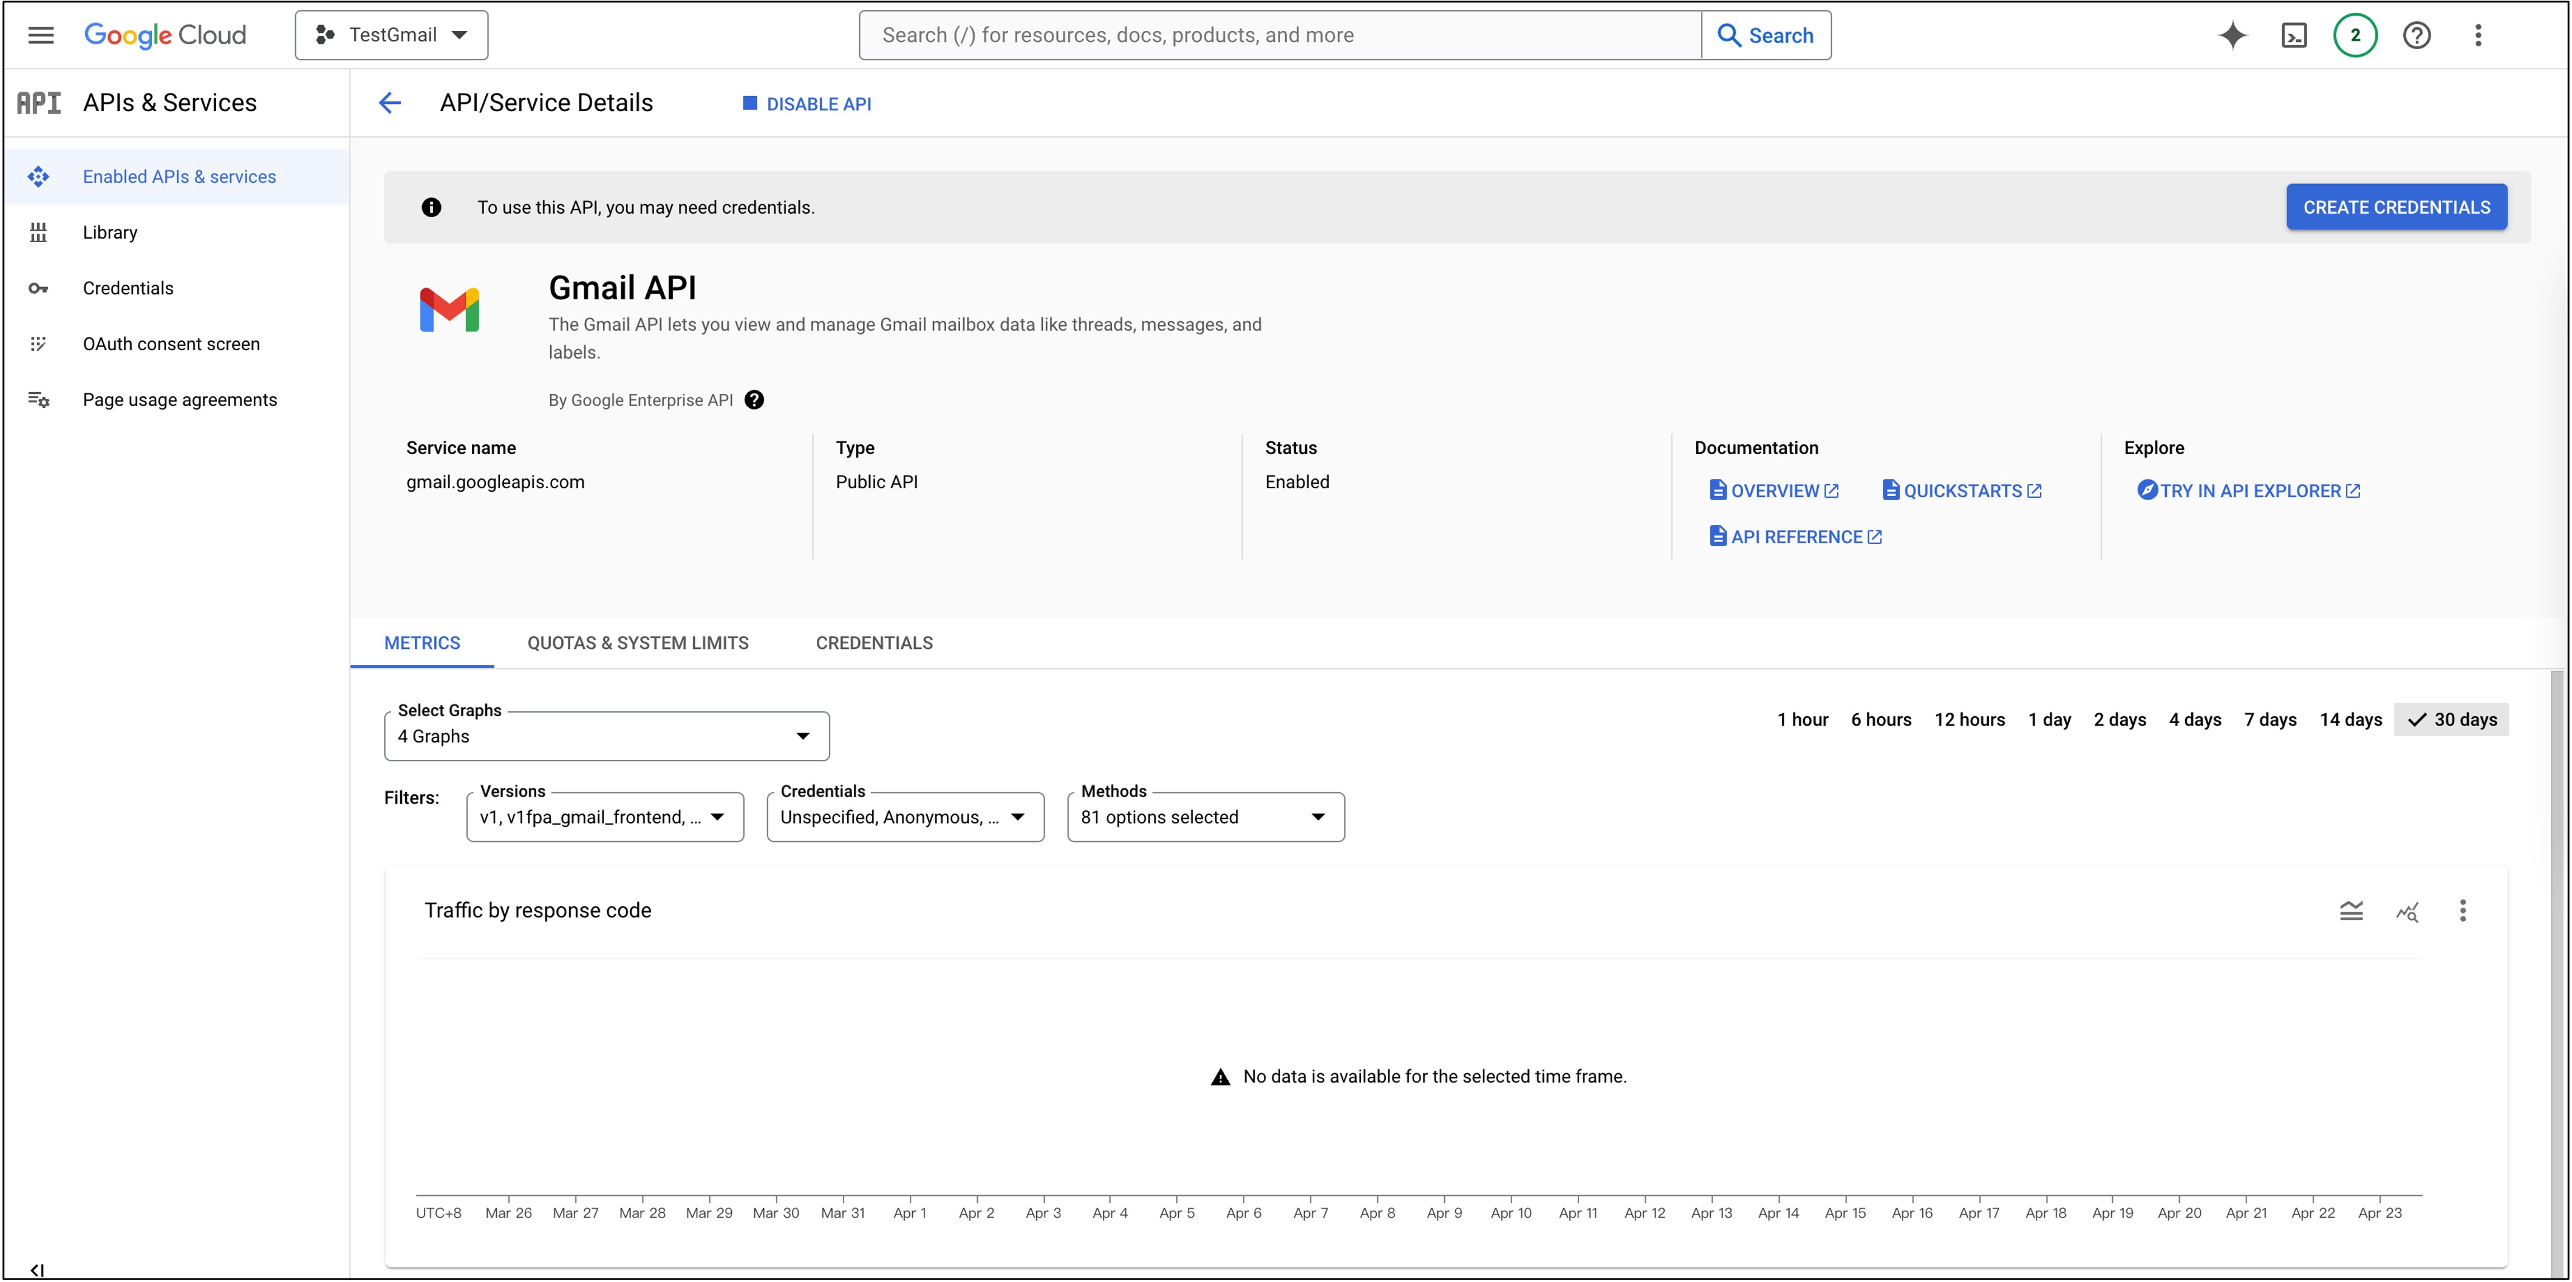Viewport: 2572px width, 1282px height.
Task: Select the 12 hours time range
Action: pyautogui.click(x=1969, y=719)
